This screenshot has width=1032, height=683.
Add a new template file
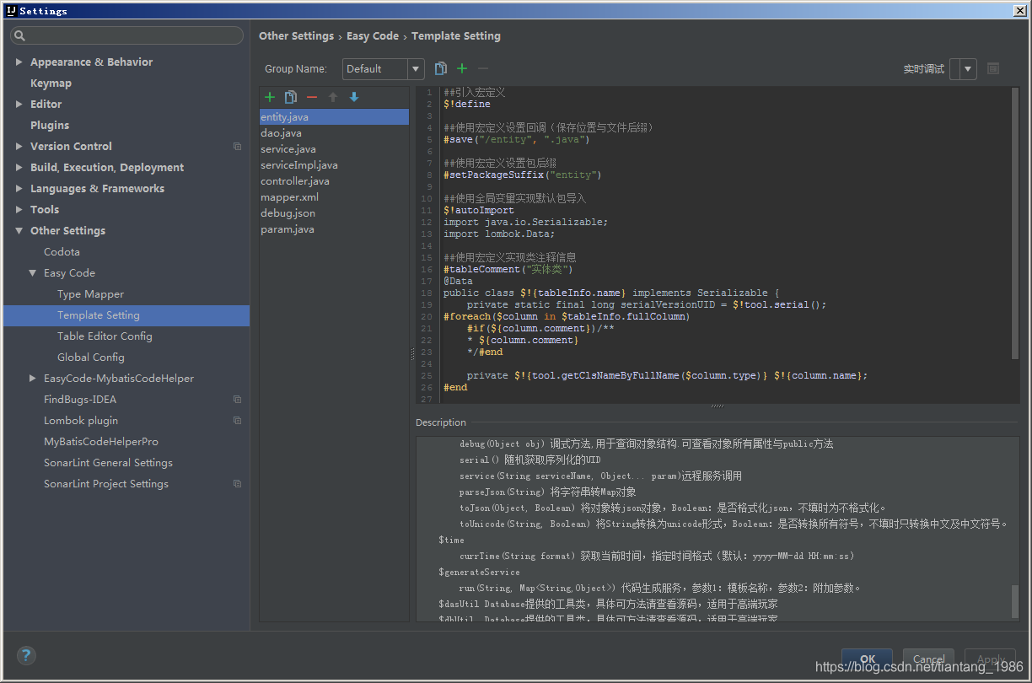click(270, 97)
